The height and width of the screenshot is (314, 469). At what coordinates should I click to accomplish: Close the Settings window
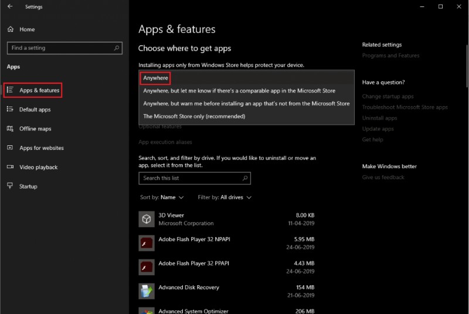pos(459,6)
